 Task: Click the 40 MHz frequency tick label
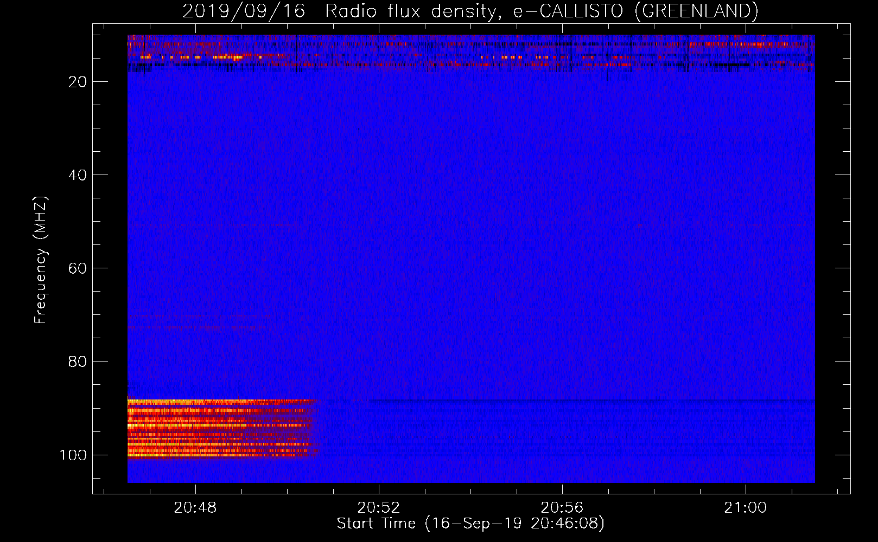pos(78,175)
